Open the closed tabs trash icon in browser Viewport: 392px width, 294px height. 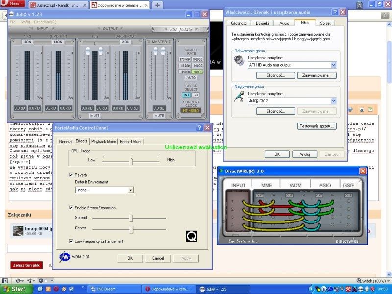tap(359, 4)
